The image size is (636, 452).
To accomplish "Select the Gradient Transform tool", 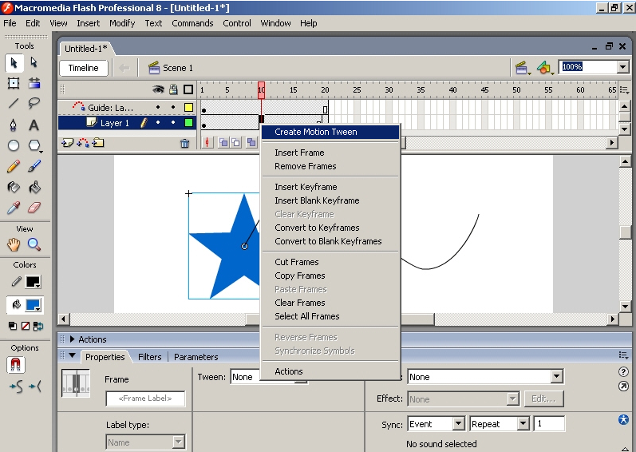I will coord(34,83).
